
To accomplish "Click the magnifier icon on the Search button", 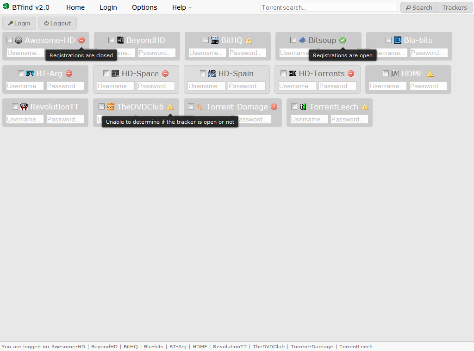I will pos(409,7).
